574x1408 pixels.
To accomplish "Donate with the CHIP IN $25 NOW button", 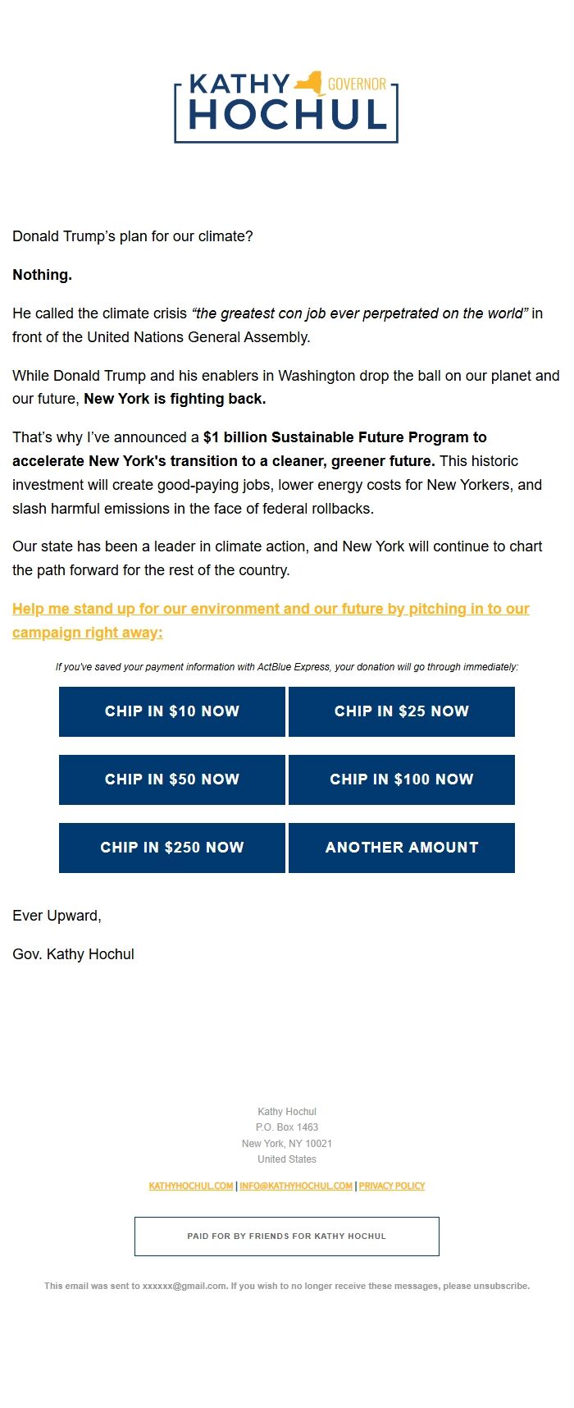I will click(x=402, y=711).
